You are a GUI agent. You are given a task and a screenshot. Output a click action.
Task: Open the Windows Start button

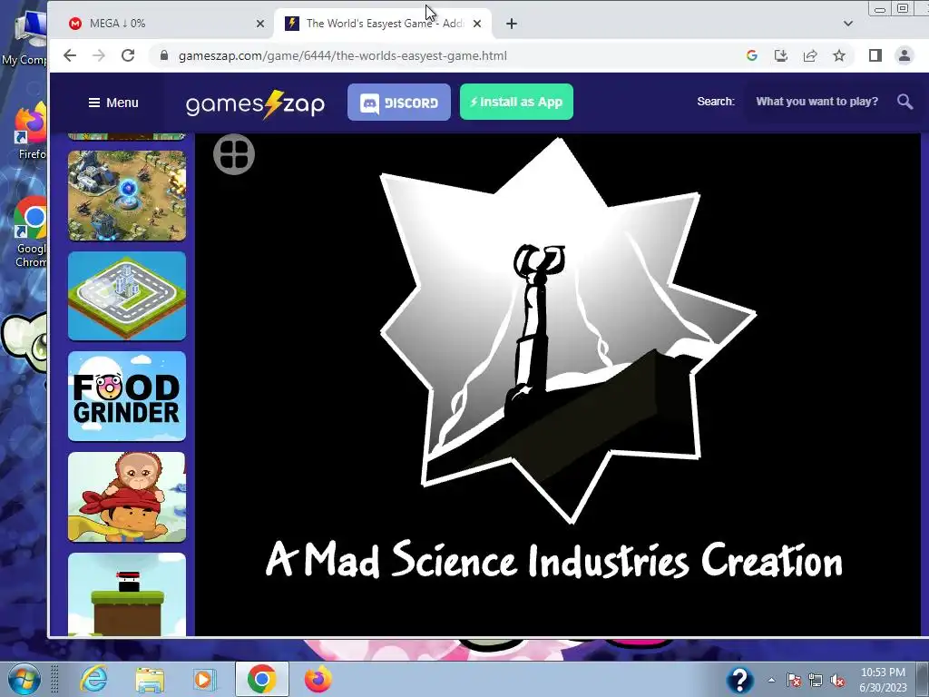(x=23, y=679)
